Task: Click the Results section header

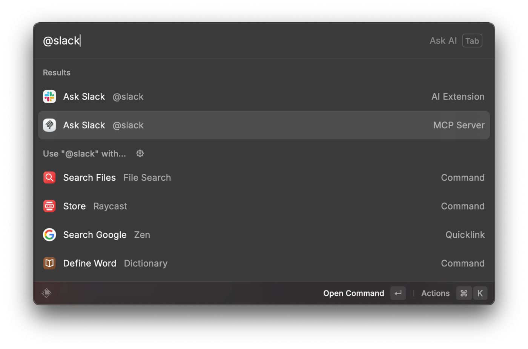Action: pyautogui.click(x=57, y=72)
